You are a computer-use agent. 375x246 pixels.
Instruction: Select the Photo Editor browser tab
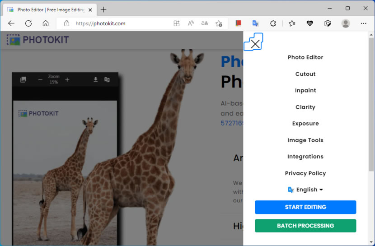pos(50,10)
